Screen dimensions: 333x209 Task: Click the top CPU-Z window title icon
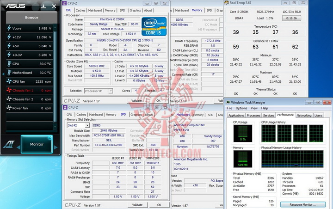coord(64,3)
